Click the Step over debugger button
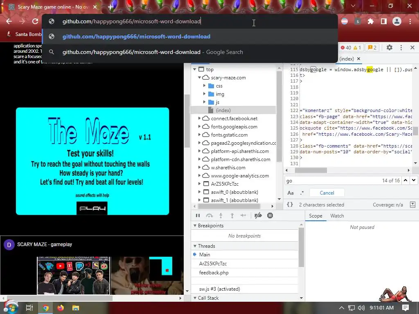 click(209, 216)
